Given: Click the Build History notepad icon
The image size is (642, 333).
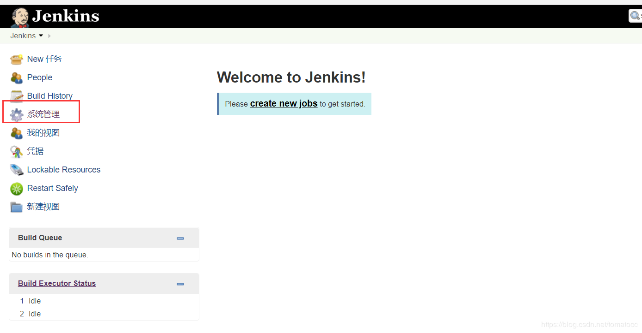Looking at the screenshot, I should coord(17,96).
